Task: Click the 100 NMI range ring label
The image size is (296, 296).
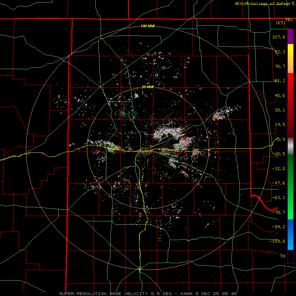Action: (x=148, y=26)
